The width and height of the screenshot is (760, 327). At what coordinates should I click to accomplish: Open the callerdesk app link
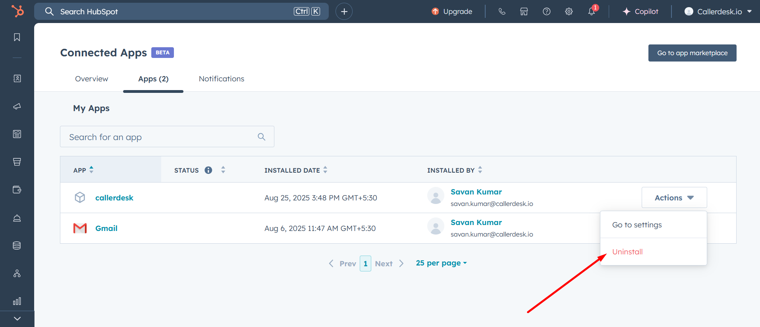(114, 198)
